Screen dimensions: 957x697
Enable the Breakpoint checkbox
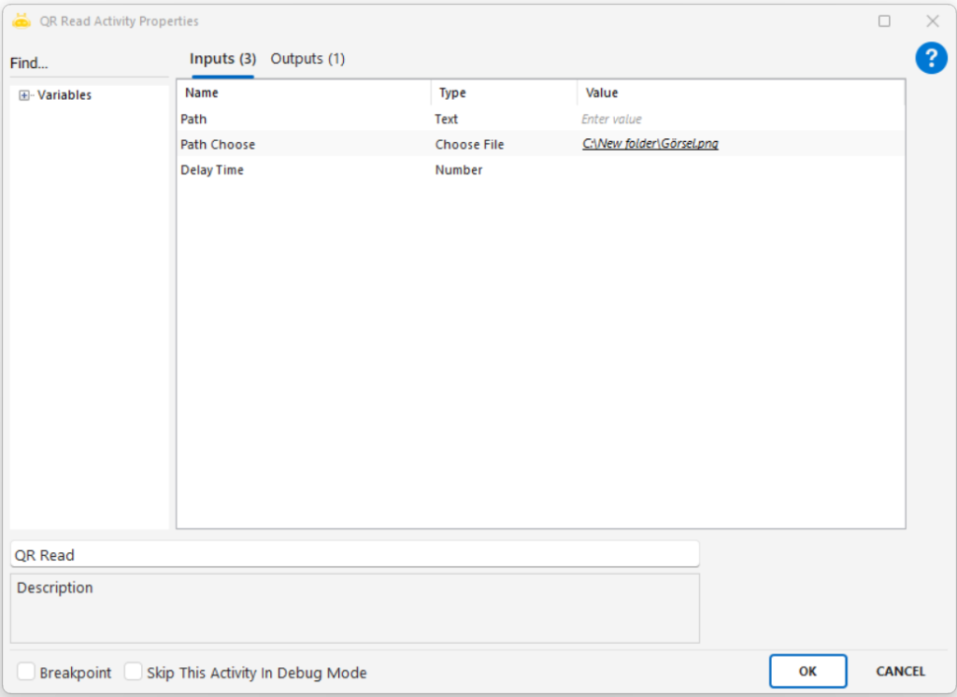pyautogui.click(x=27, y=672)
